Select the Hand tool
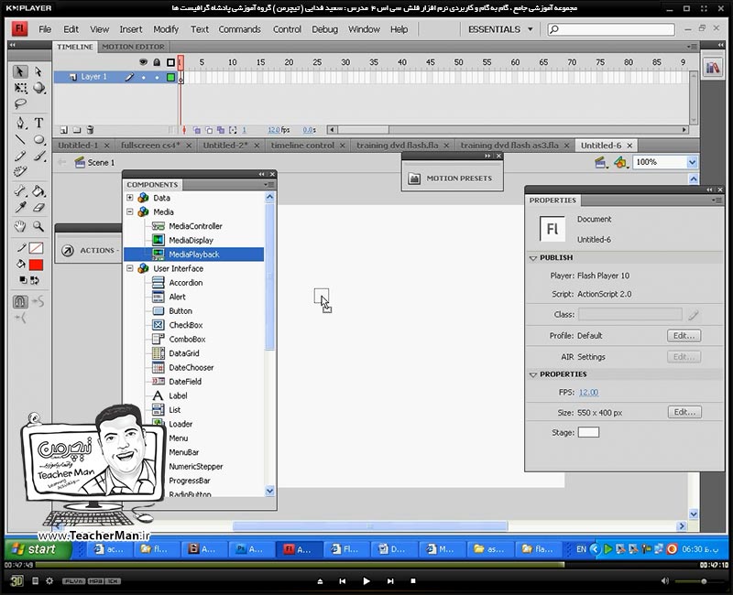Viewport: 733px width, 595px height. pos(19,226)
